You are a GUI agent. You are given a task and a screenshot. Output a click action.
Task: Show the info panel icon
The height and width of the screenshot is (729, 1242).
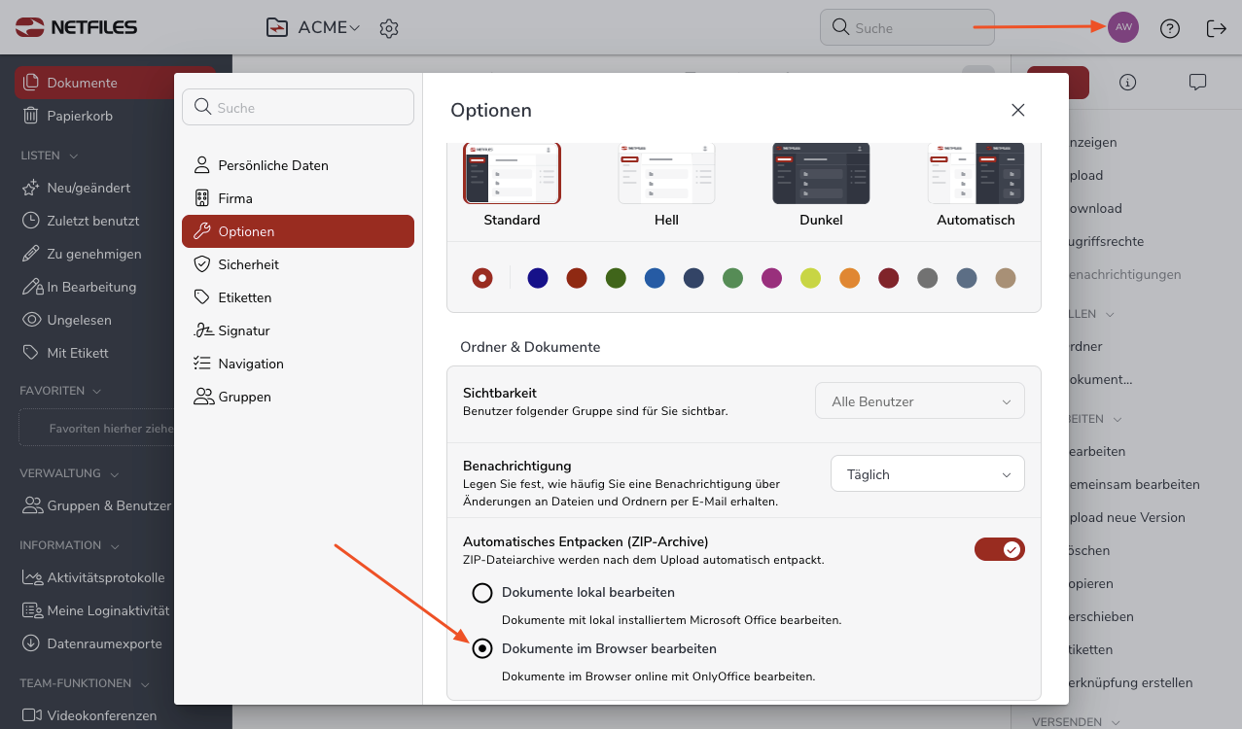pos(1128,83)
